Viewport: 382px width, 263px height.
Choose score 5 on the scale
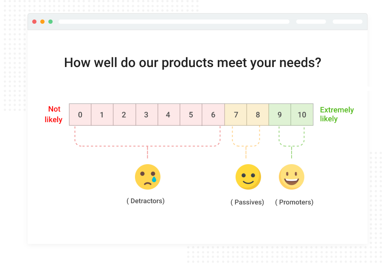coord(191,115)
